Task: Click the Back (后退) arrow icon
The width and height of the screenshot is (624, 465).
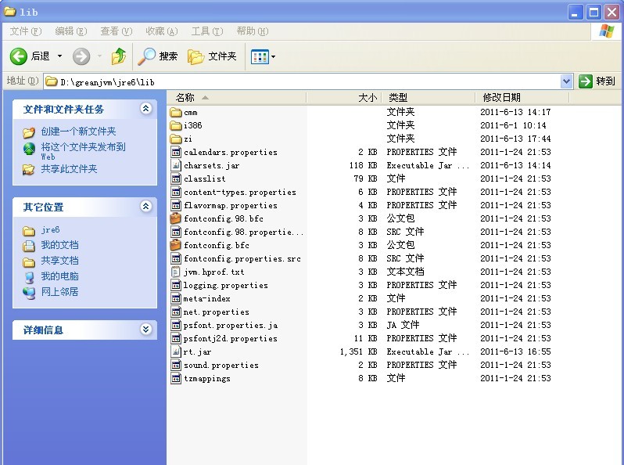Action: (20, 56)
